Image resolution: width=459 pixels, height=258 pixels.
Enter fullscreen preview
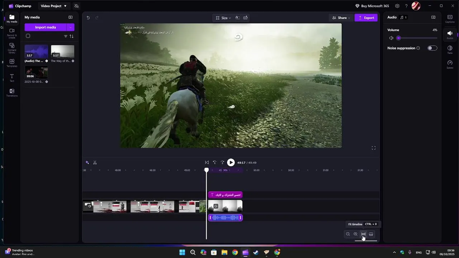pos(374,148)
